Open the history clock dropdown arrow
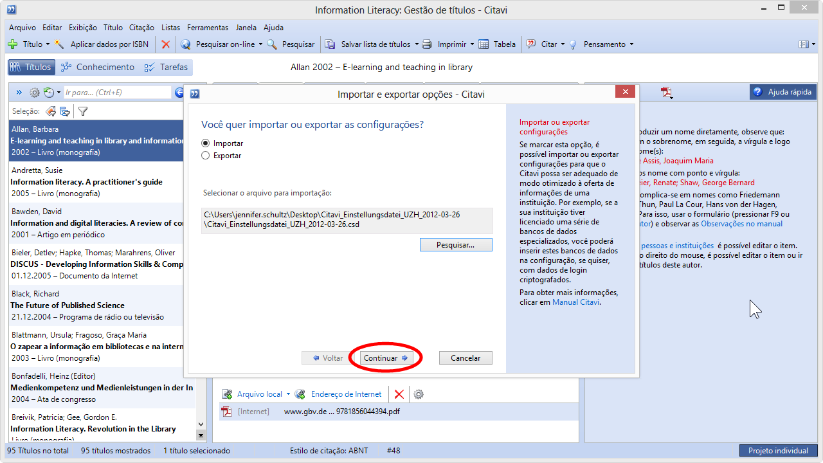823x463 pixels. [x=59, y=93]
